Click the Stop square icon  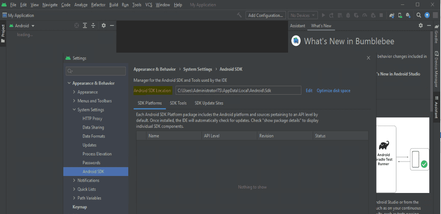tap(381, 15)
